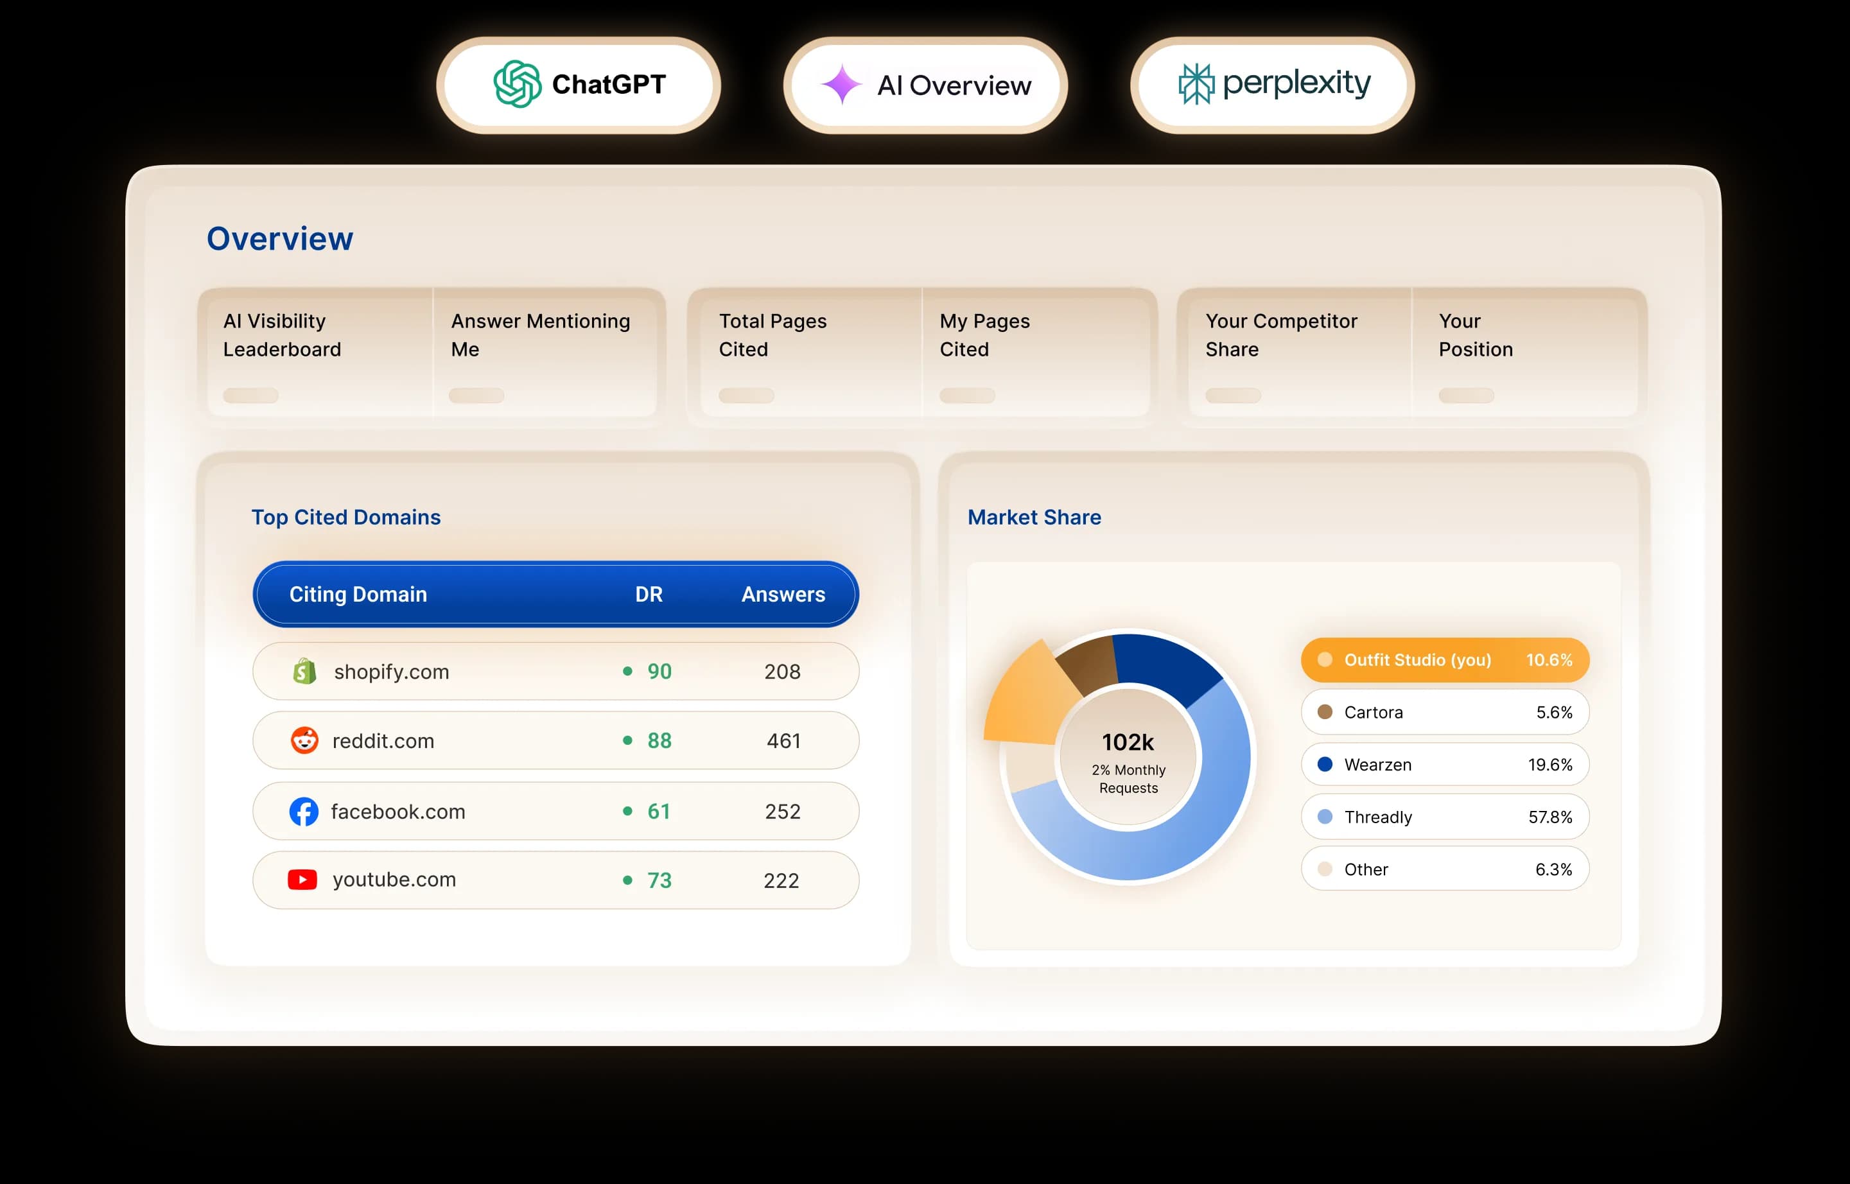The height and width of the screenshot is (1184, 1850).
Task: Click answers count 461 for reddit.com
Action: coord(783,741)
